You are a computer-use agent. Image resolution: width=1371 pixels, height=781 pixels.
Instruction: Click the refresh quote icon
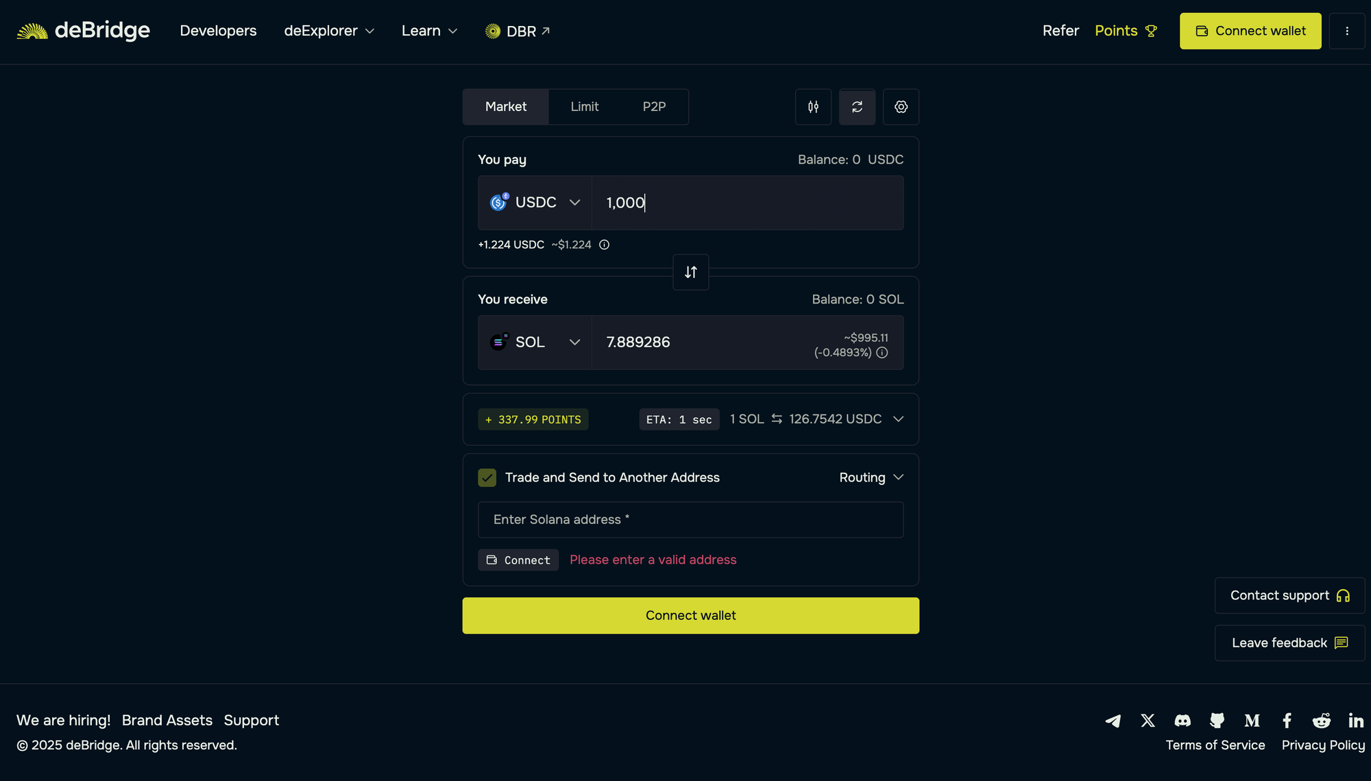[857, 107]
